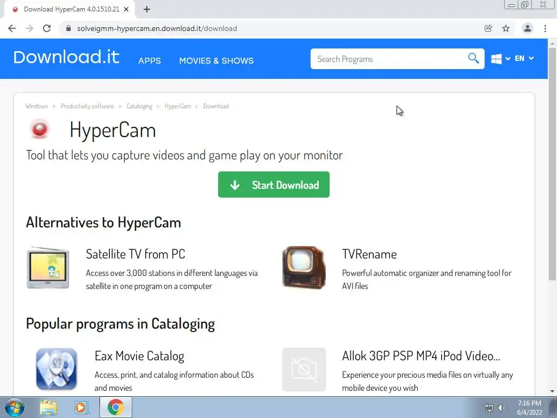Click the HyperCam page heading
Viewport: 557px width, 418px height.
[x=113, y=130]
